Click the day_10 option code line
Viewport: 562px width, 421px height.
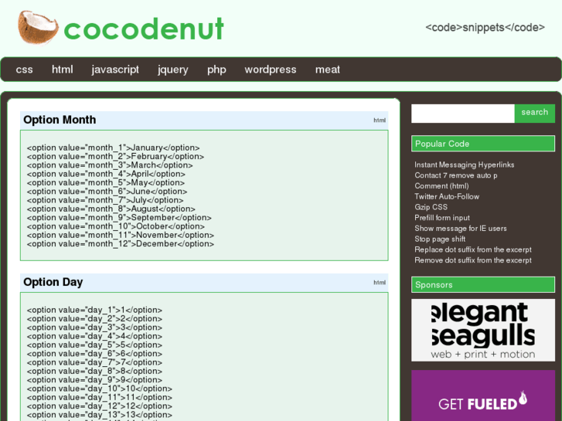click(99, 389)
